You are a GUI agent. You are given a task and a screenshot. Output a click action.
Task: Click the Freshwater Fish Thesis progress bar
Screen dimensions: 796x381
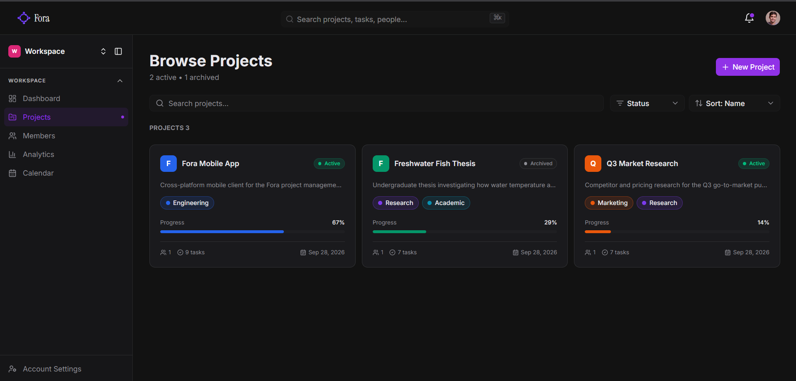click(465, 232)
